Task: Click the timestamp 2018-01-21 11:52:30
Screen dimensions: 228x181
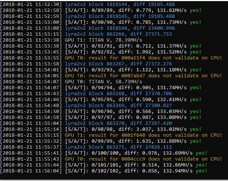Action: coord(31,4)
